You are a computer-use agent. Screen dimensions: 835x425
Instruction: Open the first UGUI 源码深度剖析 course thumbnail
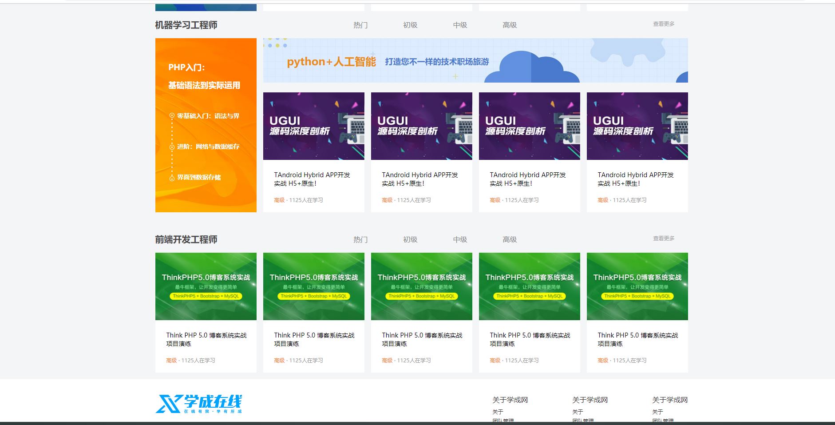point(314,126)
